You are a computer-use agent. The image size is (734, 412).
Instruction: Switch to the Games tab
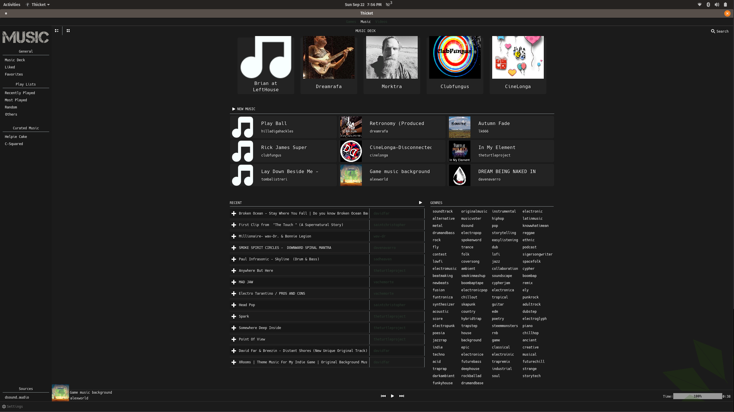[x=351, y=21]
